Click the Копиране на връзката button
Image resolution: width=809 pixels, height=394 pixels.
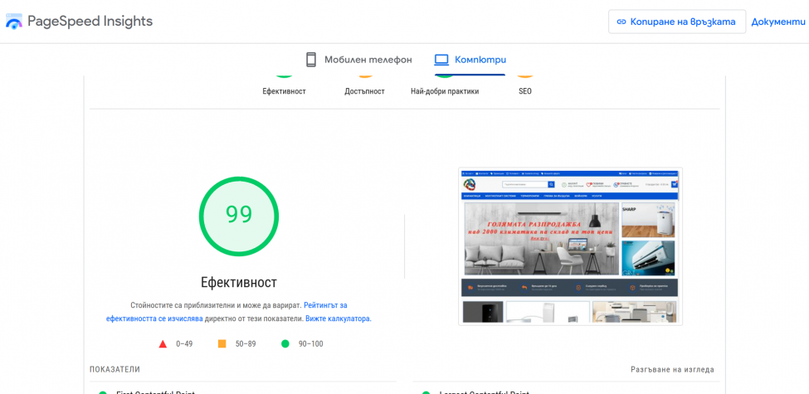677,22
